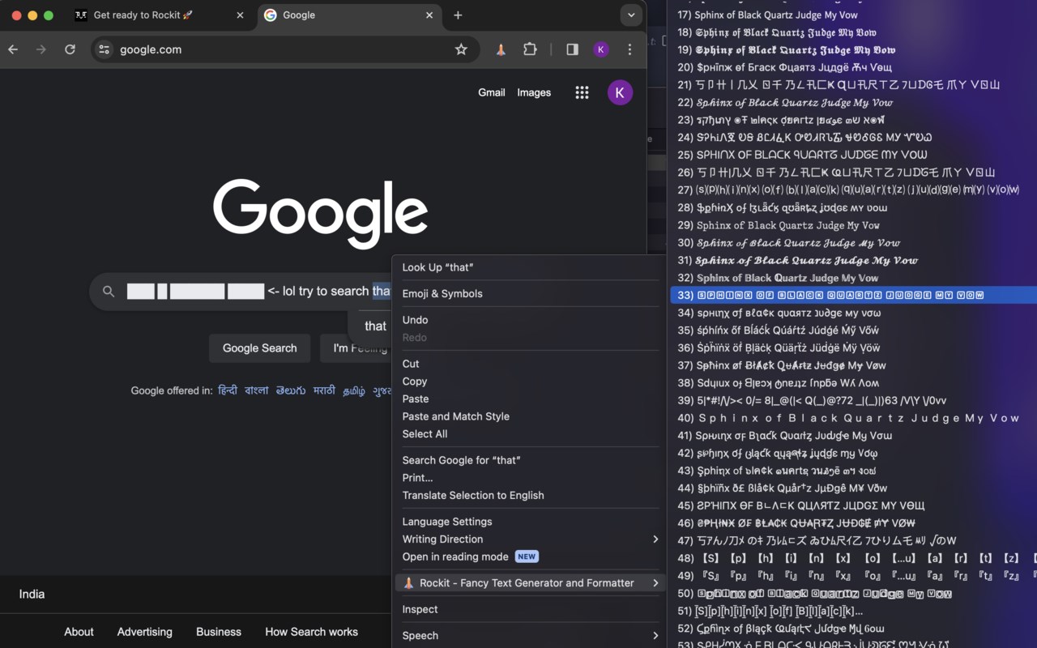
Task: Click the search magnifier icon in search box
Action: tap(109, 292)
